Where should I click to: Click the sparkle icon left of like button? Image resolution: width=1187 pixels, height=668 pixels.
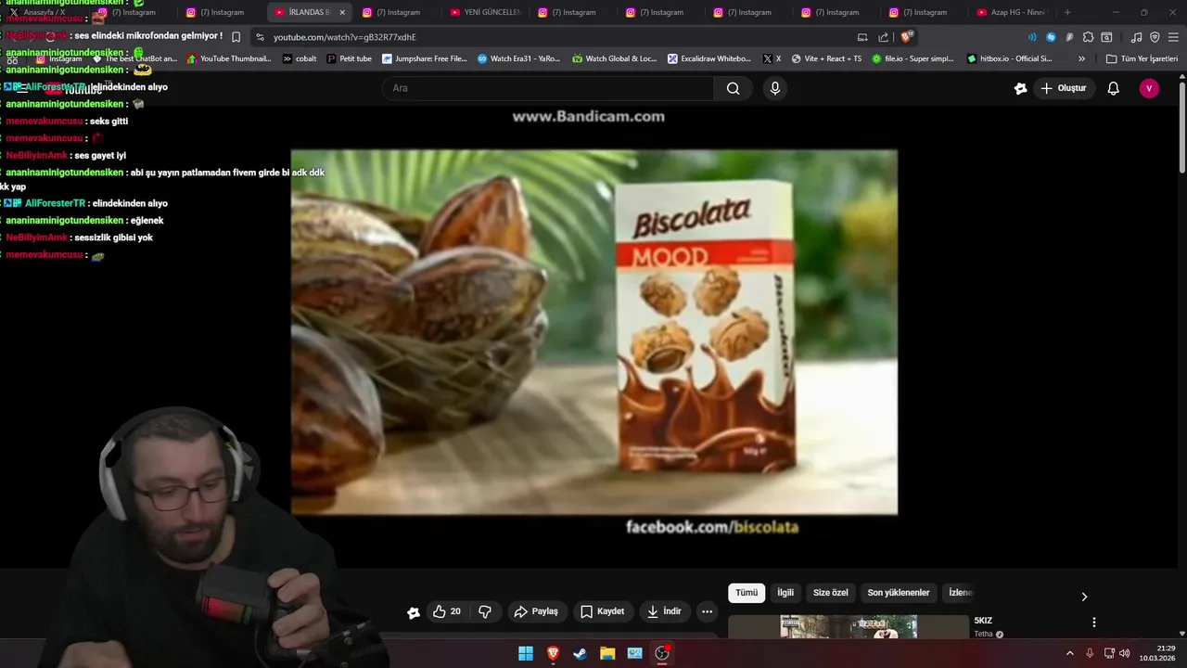coord(414,612)
